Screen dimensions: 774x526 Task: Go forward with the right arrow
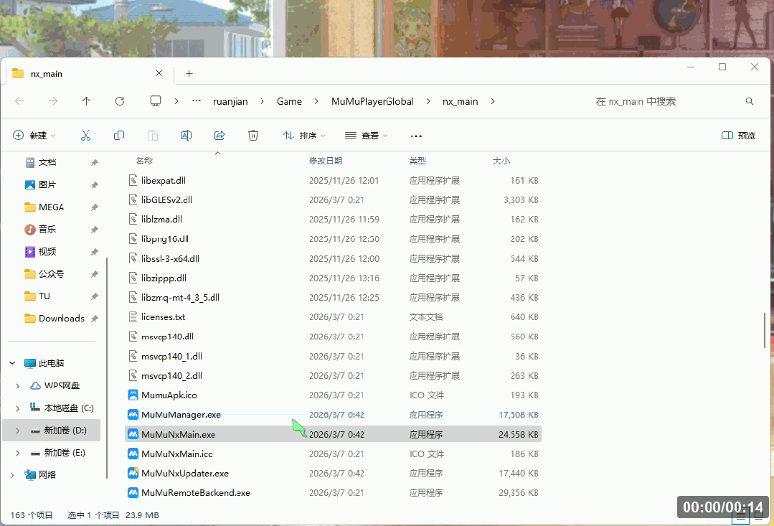pyautogui.click(x=53, y=101)
